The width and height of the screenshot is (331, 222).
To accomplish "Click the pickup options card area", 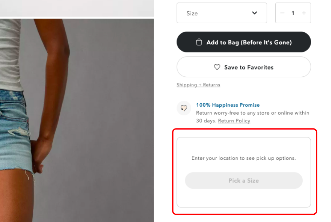I will click(244, 172).
